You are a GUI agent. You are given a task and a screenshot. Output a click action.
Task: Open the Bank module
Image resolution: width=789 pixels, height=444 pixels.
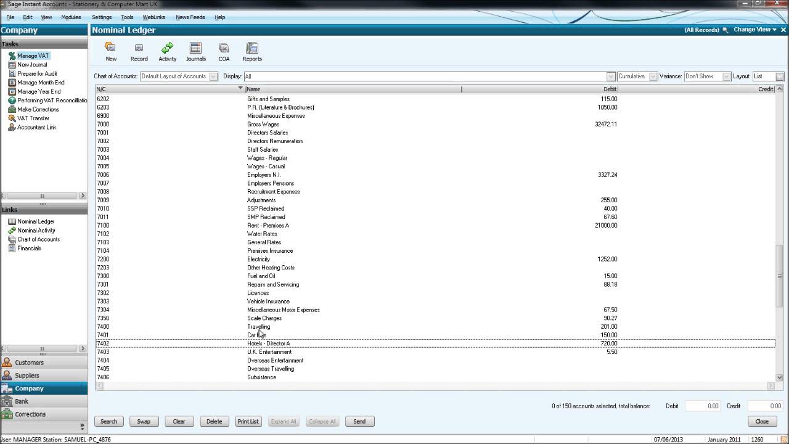(44, 401)
